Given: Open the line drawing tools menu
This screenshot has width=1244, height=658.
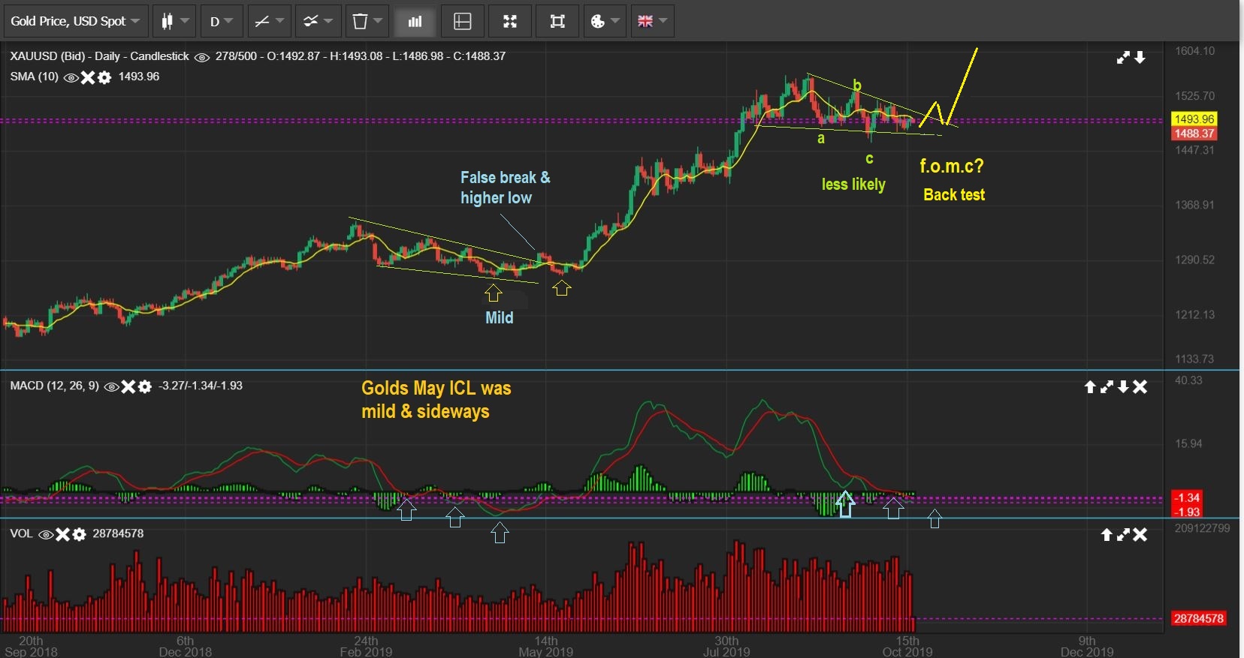Looking at the screenshot, I should coord(269,21).
